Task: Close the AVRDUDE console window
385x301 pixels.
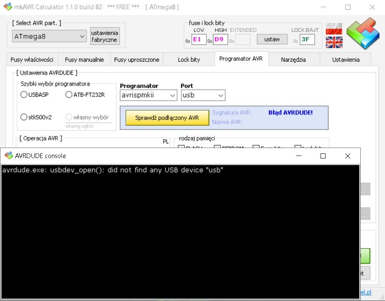Action: point(348,156)
